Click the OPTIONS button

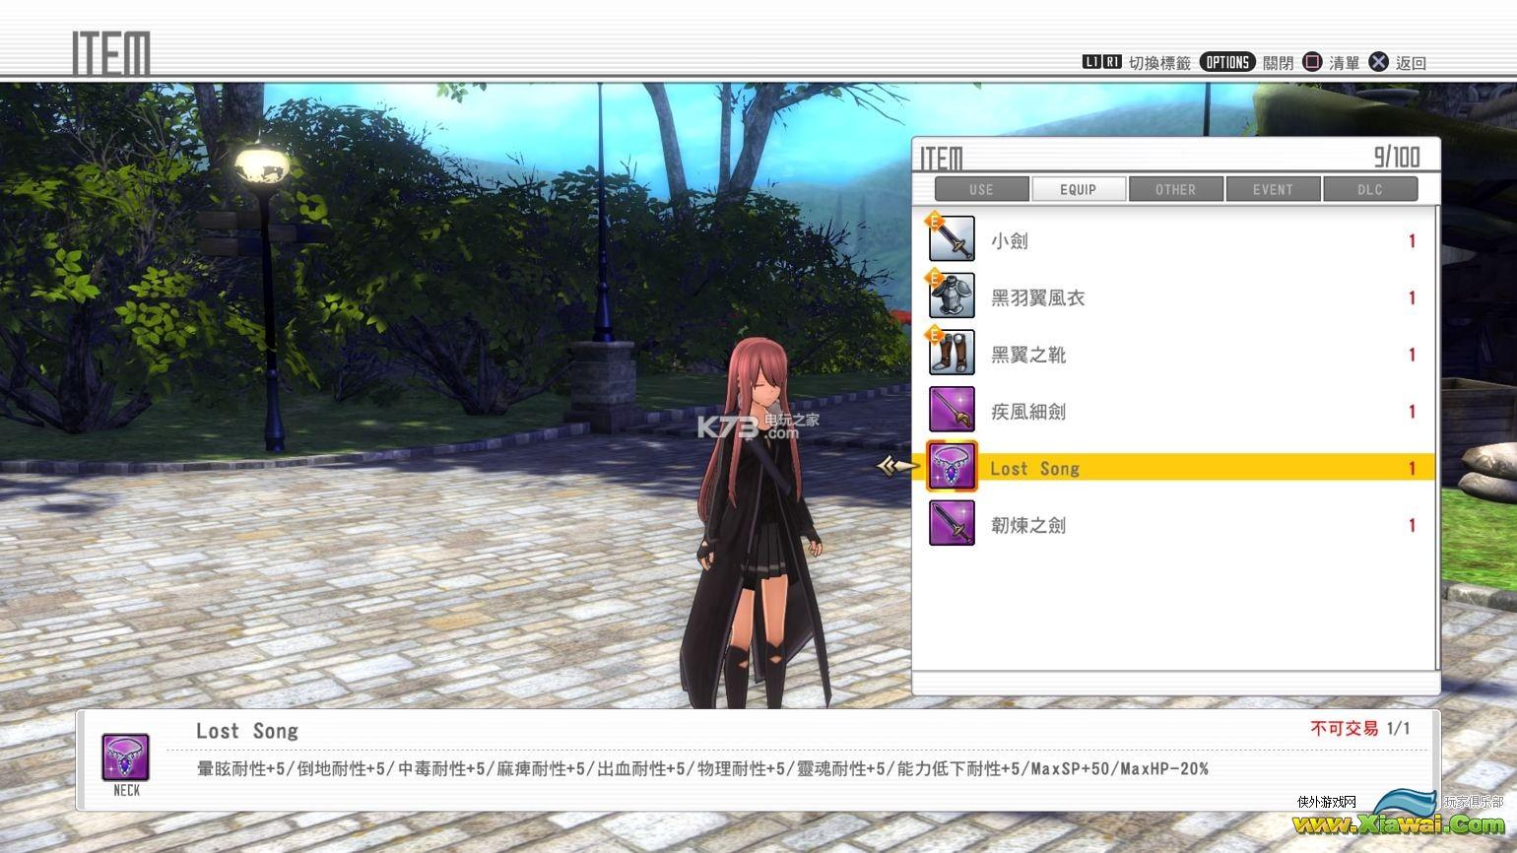click(x=1227, y=62)
